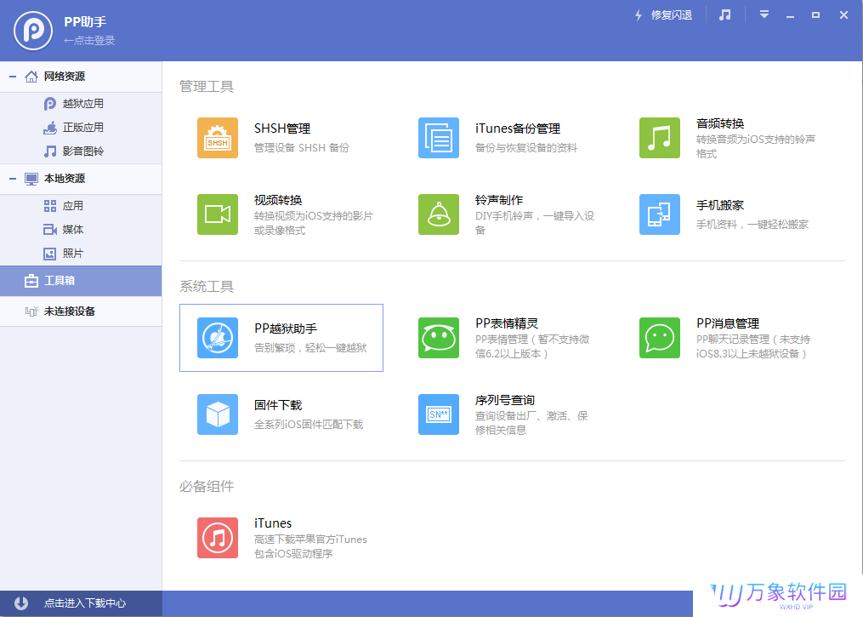Click the description 手机资料，一键轻松搬家

(752, 224)
